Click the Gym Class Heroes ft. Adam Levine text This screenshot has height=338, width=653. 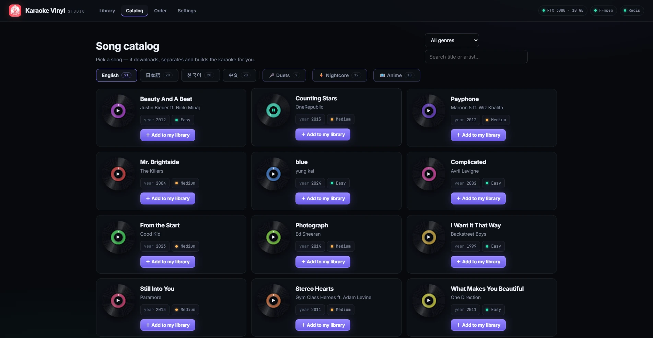click(x=333, y=297)
